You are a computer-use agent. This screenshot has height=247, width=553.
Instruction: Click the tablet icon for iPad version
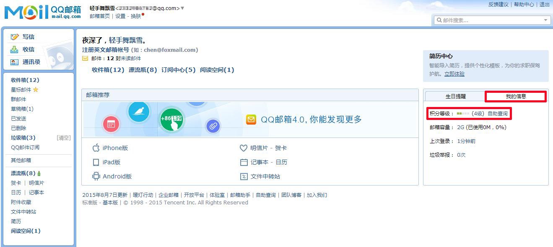click(x=96, y=162)
